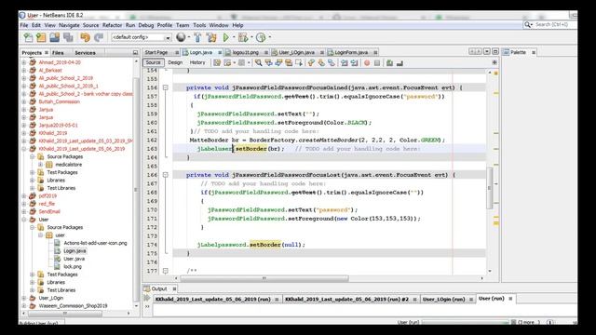The image size is (596, 335).
Task: Click the Output rerun arrows icon
Action: coord(147,298)
